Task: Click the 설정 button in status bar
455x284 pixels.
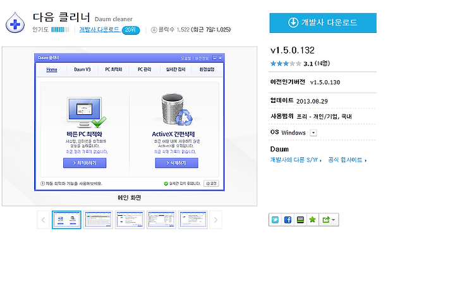Action: tap(211, 184)
